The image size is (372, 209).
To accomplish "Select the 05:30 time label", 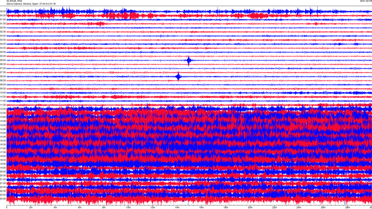I will [x=3, y=56].
